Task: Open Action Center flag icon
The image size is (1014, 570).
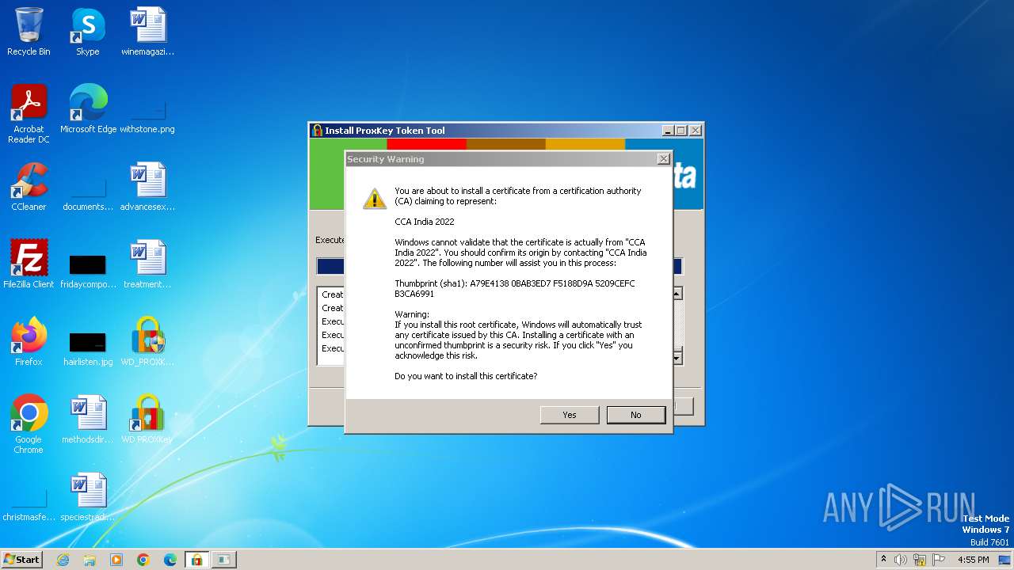Action: (x=939, y=560)
